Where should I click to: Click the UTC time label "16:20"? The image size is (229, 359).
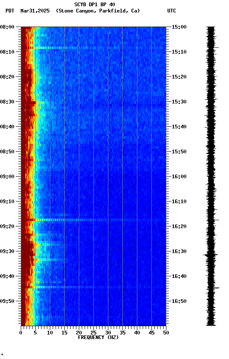[179, 226]
